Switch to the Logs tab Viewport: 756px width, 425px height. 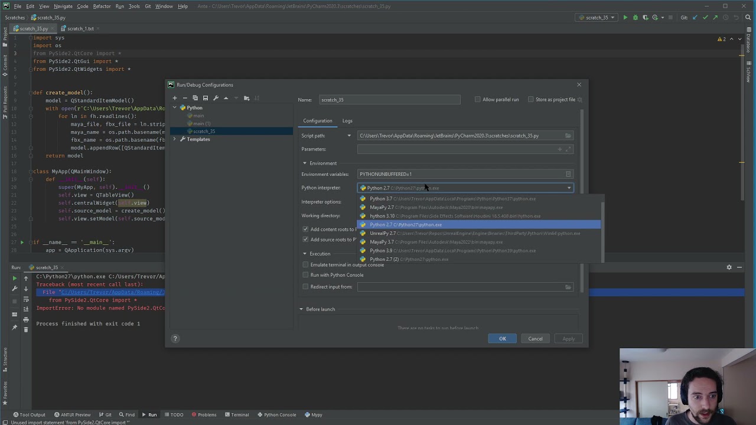coord(347,121)
